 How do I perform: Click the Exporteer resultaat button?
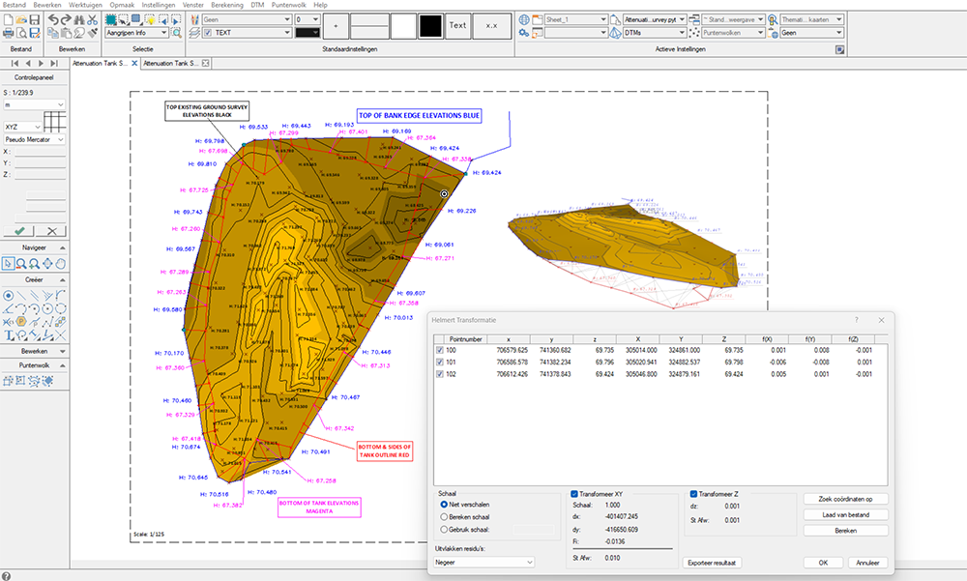coord(712,562)
